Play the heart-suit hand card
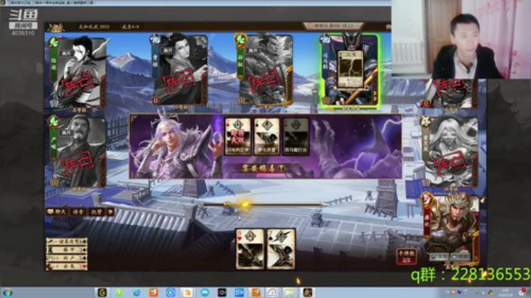The height and width of the screenshot is (298, 531). coord(250,249)
